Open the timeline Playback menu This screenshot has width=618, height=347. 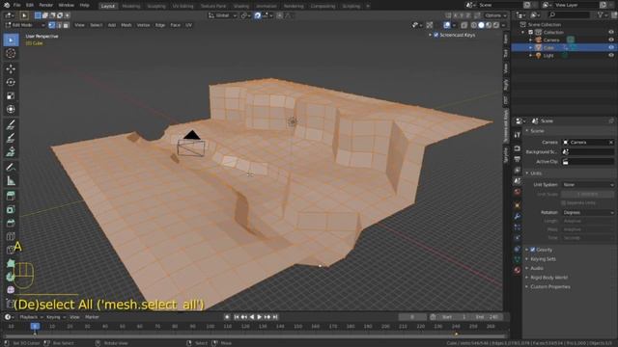point(31,317)
